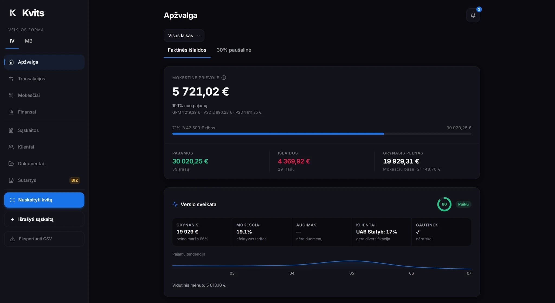The image size is (555, 303).
Task: Click the Puiku status badge
Action: click(463, 204)
